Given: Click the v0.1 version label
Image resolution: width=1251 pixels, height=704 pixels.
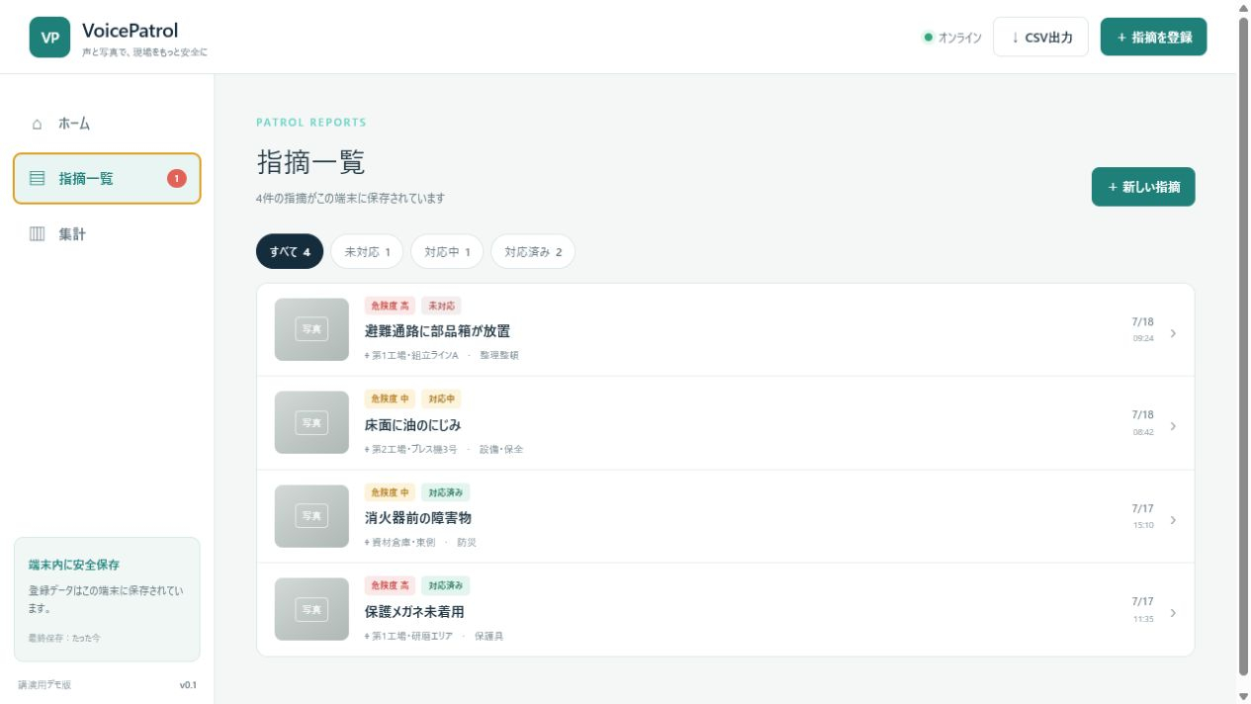Looking at the screenshot, I should [188, 685].
